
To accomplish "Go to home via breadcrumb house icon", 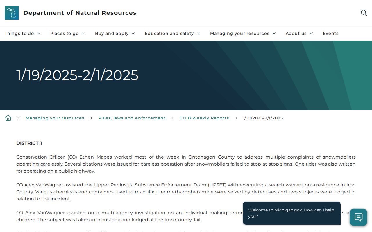I will 8,118.
